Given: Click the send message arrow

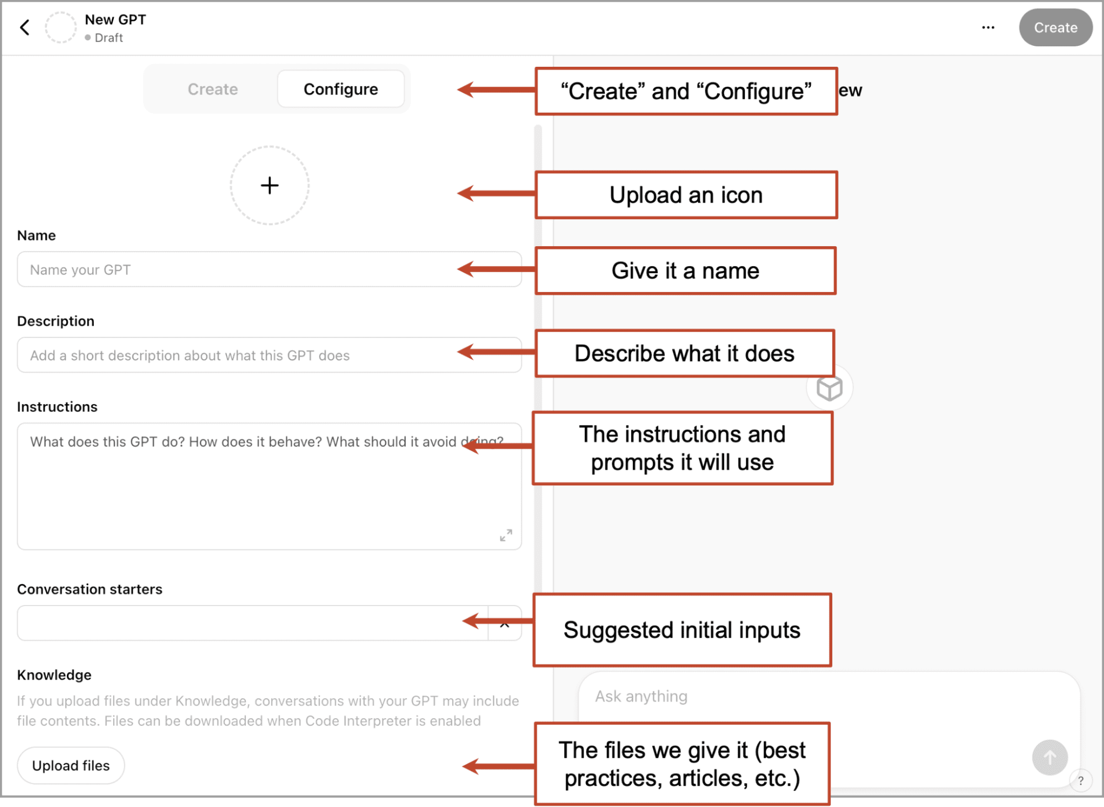Looking at the screenshot, I should [x=1049, y=758].
